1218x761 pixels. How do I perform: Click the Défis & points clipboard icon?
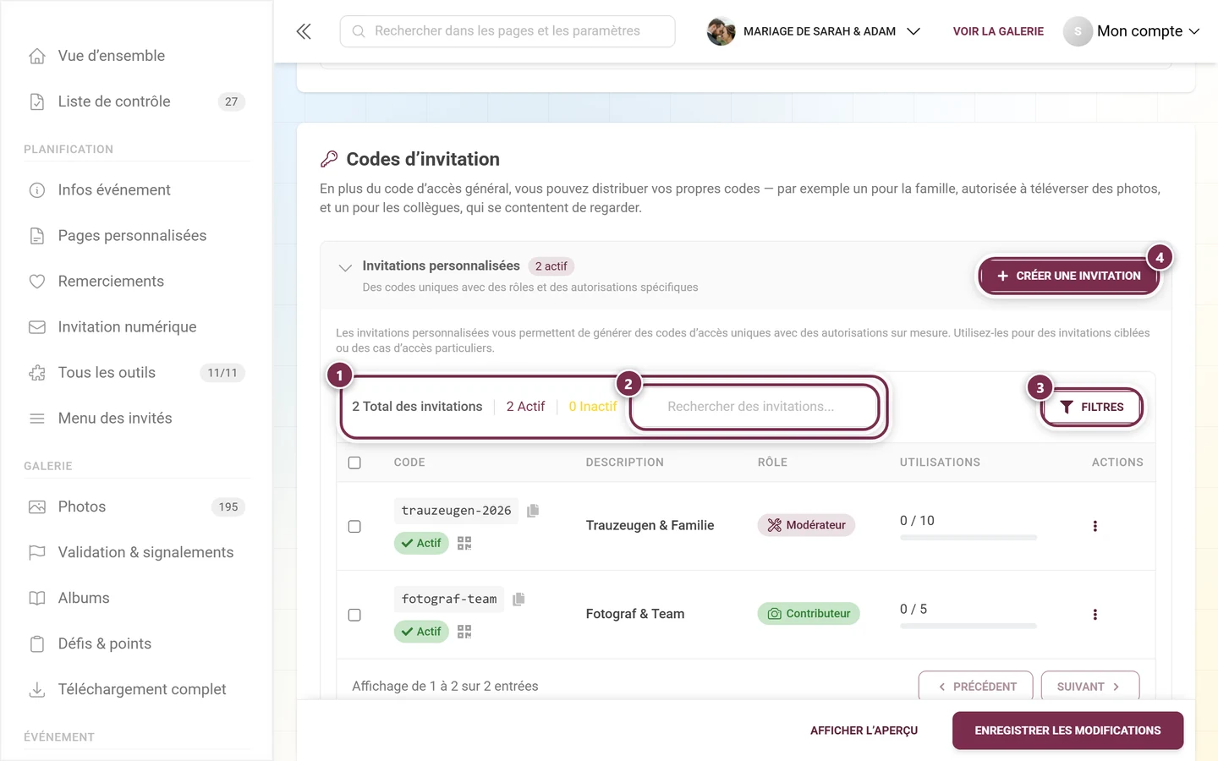tap(37, 644)
